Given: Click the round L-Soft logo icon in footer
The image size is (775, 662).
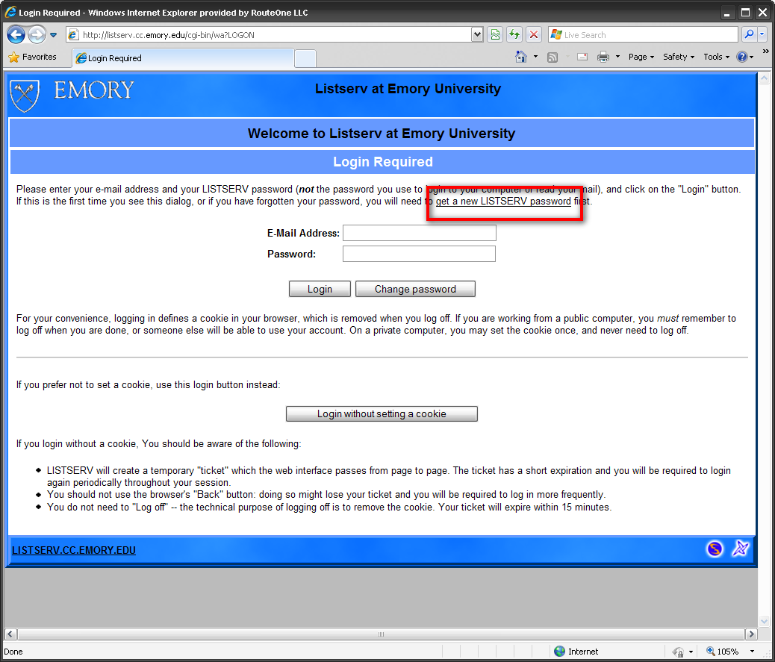Looking at the screenshot, I should 715,549.
